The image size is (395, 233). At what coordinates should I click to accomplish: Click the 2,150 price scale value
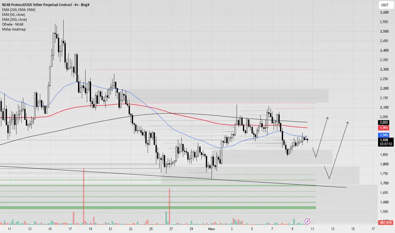[384, 98]
